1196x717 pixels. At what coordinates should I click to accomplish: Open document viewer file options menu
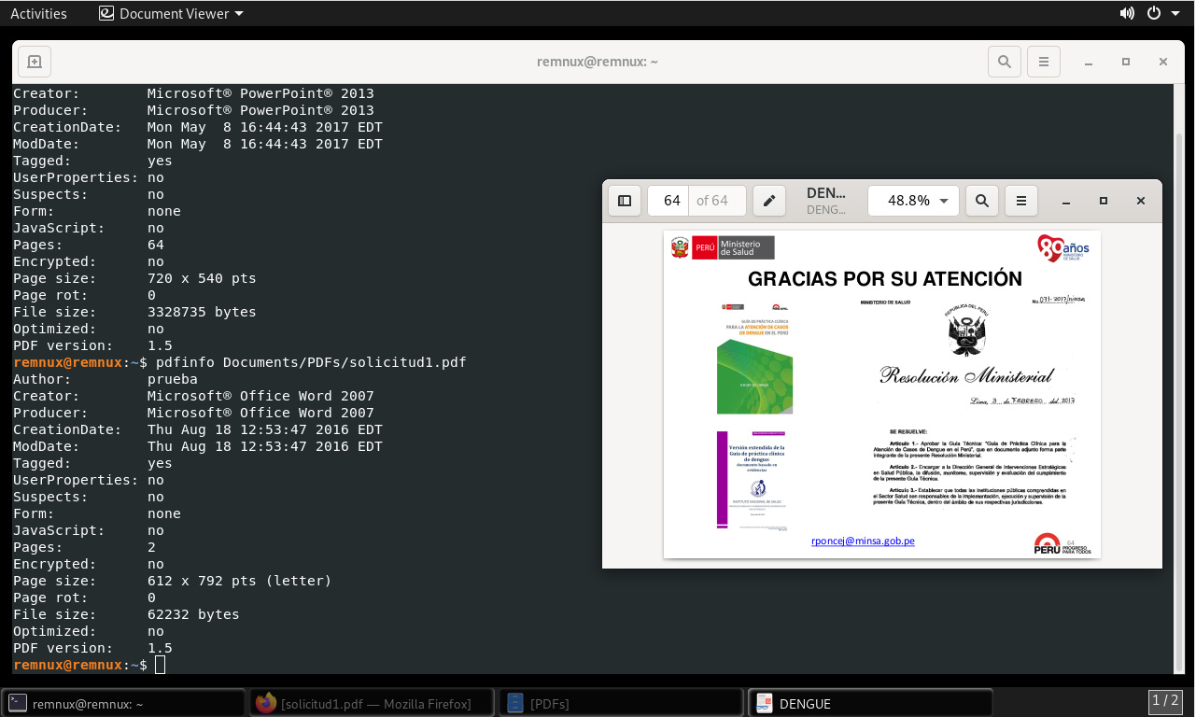pyautogui.click(x=1021, y=201)
